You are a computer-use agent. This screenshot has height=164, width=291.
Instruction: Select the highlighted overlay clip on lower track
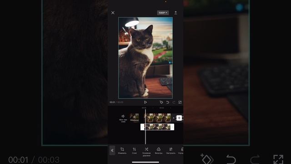pyautogui.click(x=157, y=127)
